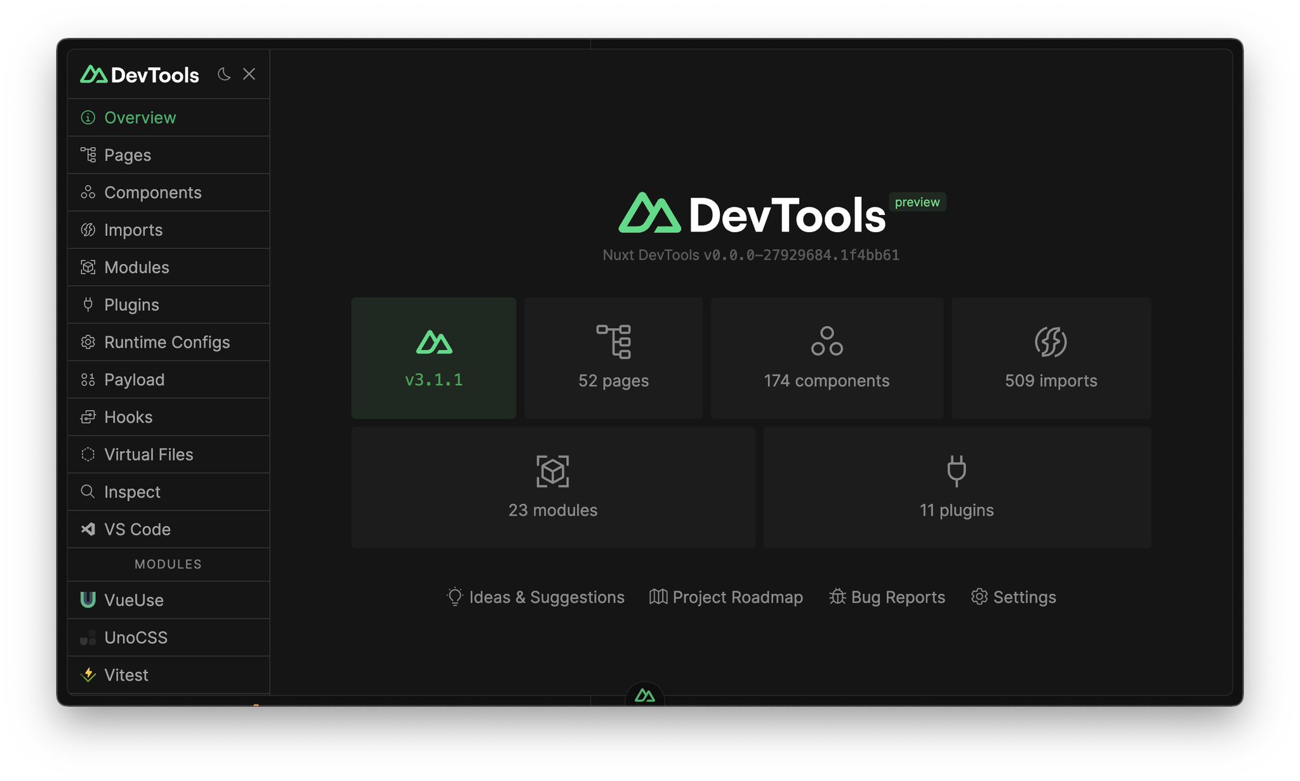The width and height of the screenshot is (1300, 781).
Task: Open the VueUse module tab
Action: coord(133,600)
